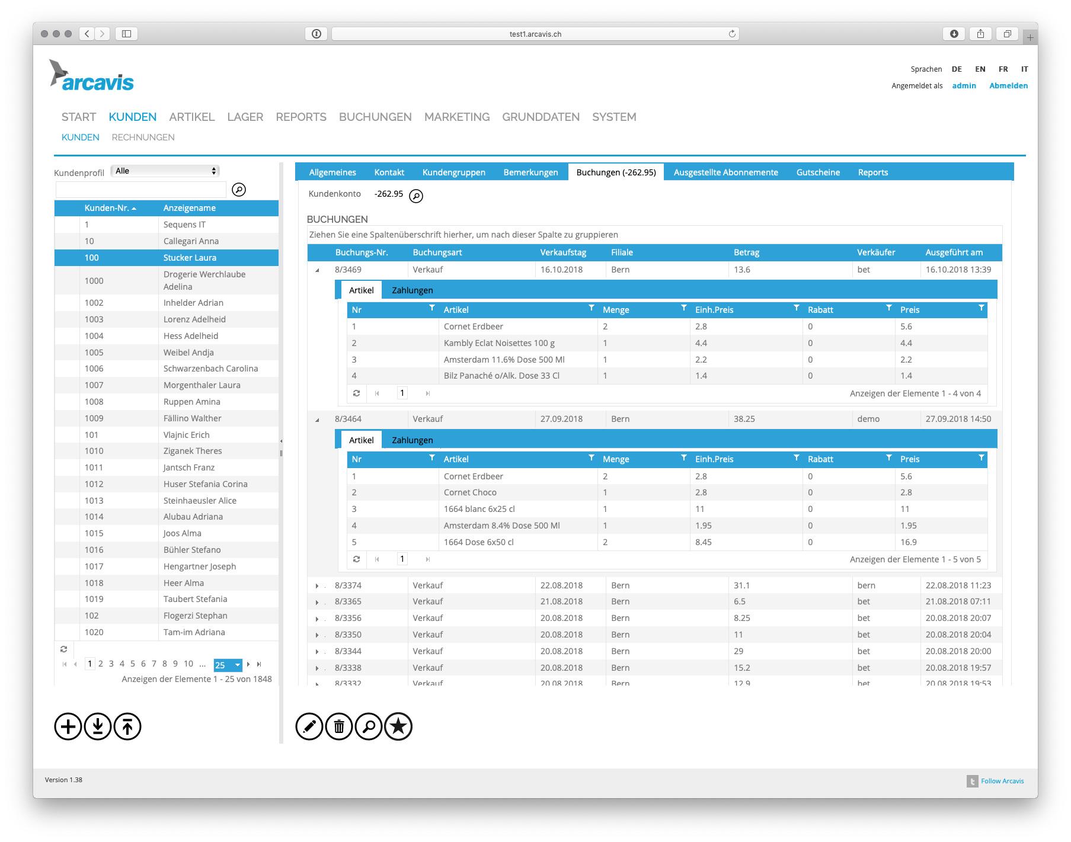The image size is (1071, 842).
Task: Open the page size 25 dropdown
Action: [x=228, y=665]
